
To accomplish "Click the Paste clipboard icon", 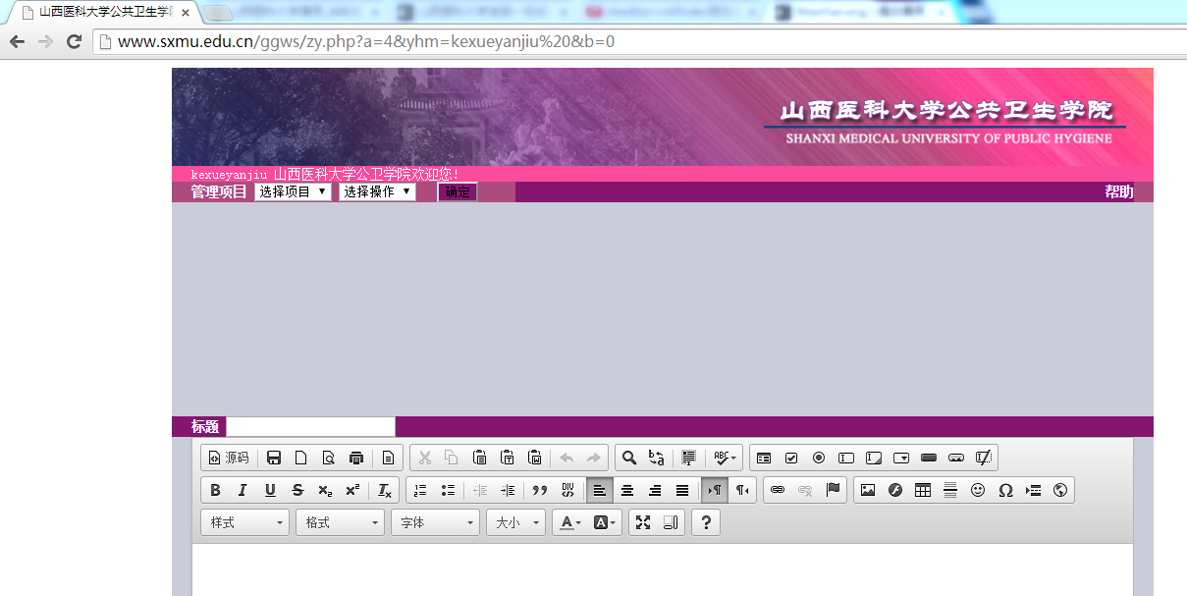I will tap(479, 458).
